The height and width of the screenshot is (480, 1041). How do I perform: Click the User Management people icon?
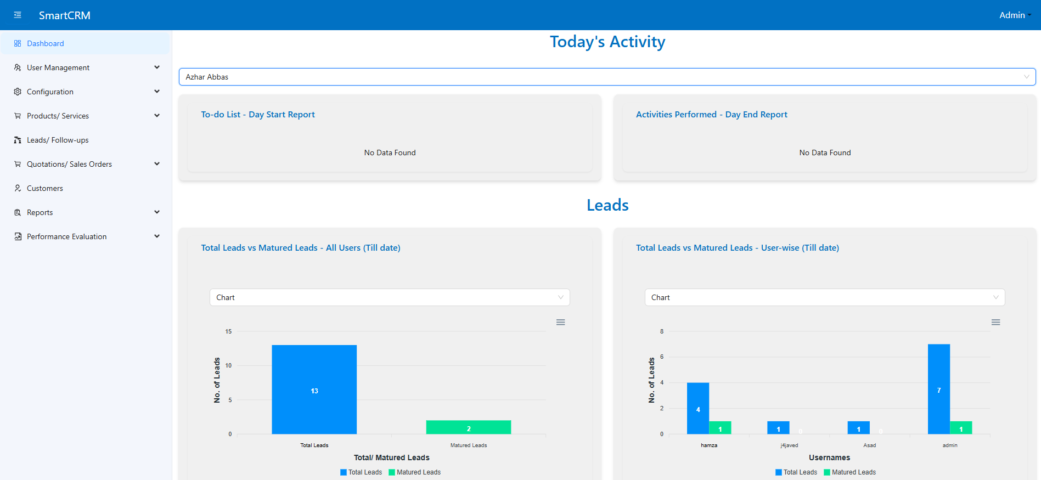tap(18, 67)
